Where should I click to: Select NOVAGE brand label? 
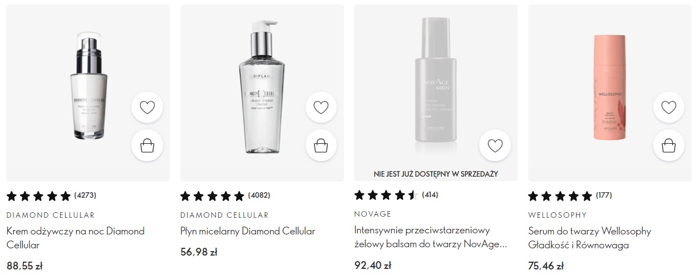point(373,214)
